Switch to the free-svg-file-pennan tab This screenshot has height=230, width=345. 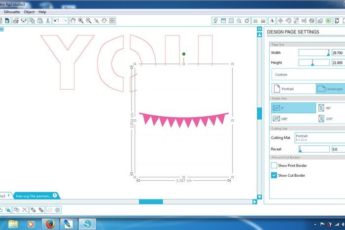pyautogui.click(x=33, y=196)
